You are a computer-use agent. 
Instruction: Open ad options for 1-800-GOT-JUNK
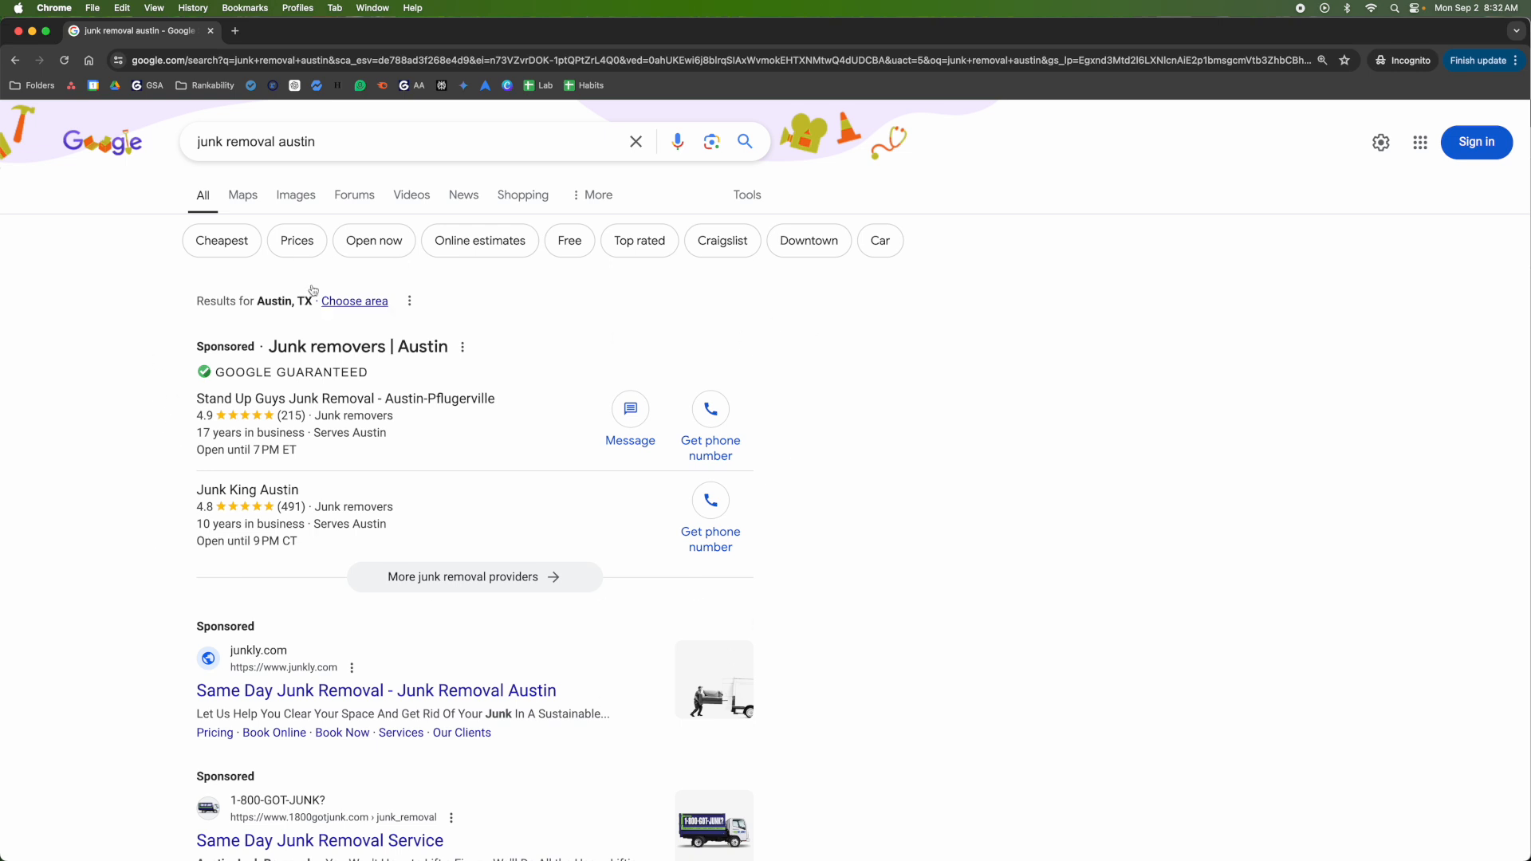[x=451, y=818]
